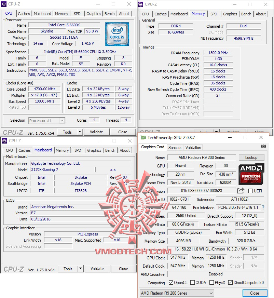Viewport: 274px width, 298px height.
Task: Switch to Sensors tab in GPU-Z
Action: 175,148
